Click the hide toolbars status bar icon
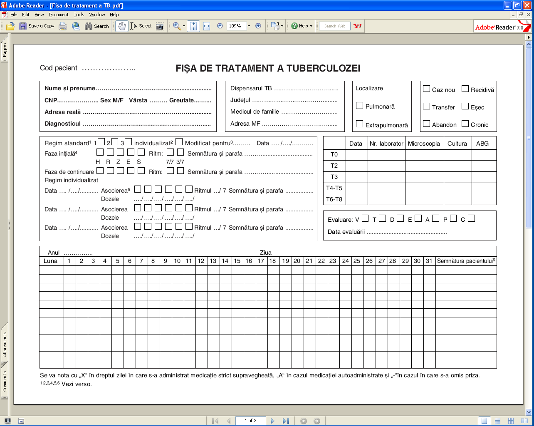The width and height of the screenshot is (534, 426). [x=21, y=421]
